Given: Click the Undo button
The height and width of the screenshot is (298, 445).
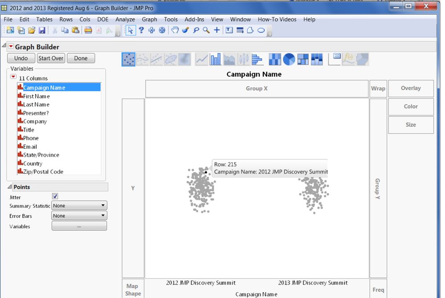Looking at the screenshot, I should point(21,58).
